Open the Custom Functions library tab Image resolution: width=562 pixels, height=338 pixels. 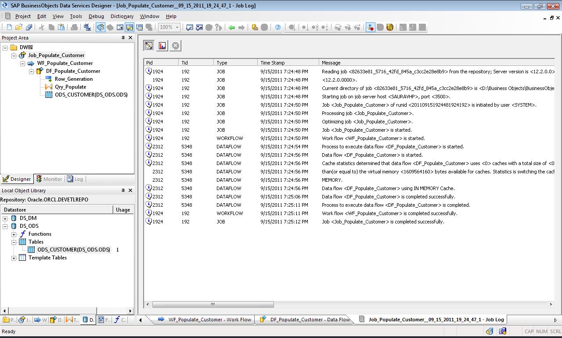[x=119, y=320]
